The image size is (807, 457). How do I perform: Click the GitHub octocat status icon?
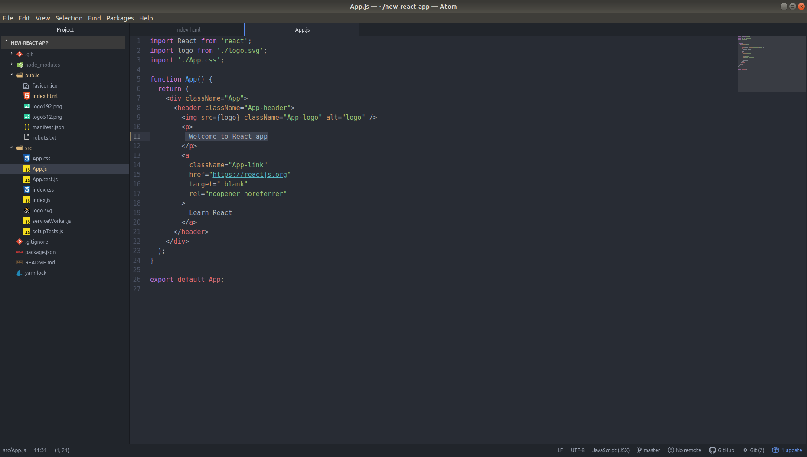coord(712,450)
